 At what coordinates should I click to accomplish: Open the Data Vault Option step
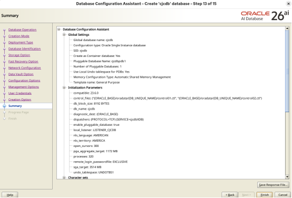tap(21, 74)
